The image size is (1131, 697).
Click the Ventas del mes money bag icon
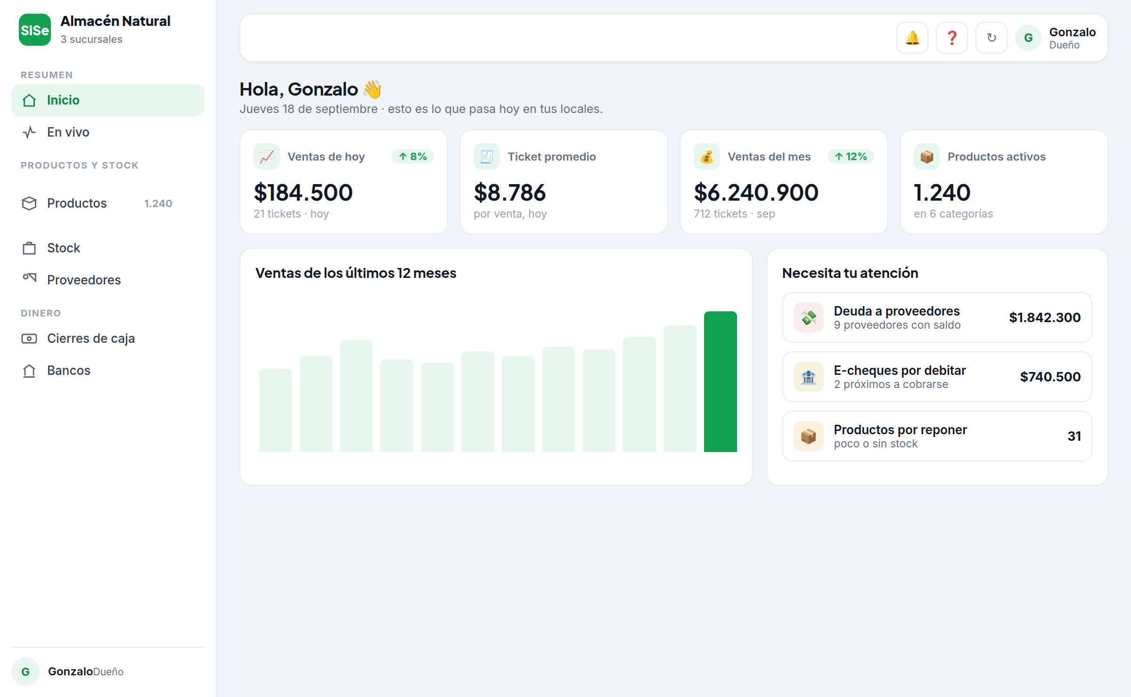707,156
